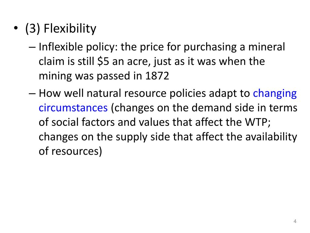Click the blue 'changing' text

[x=275, y=93]
